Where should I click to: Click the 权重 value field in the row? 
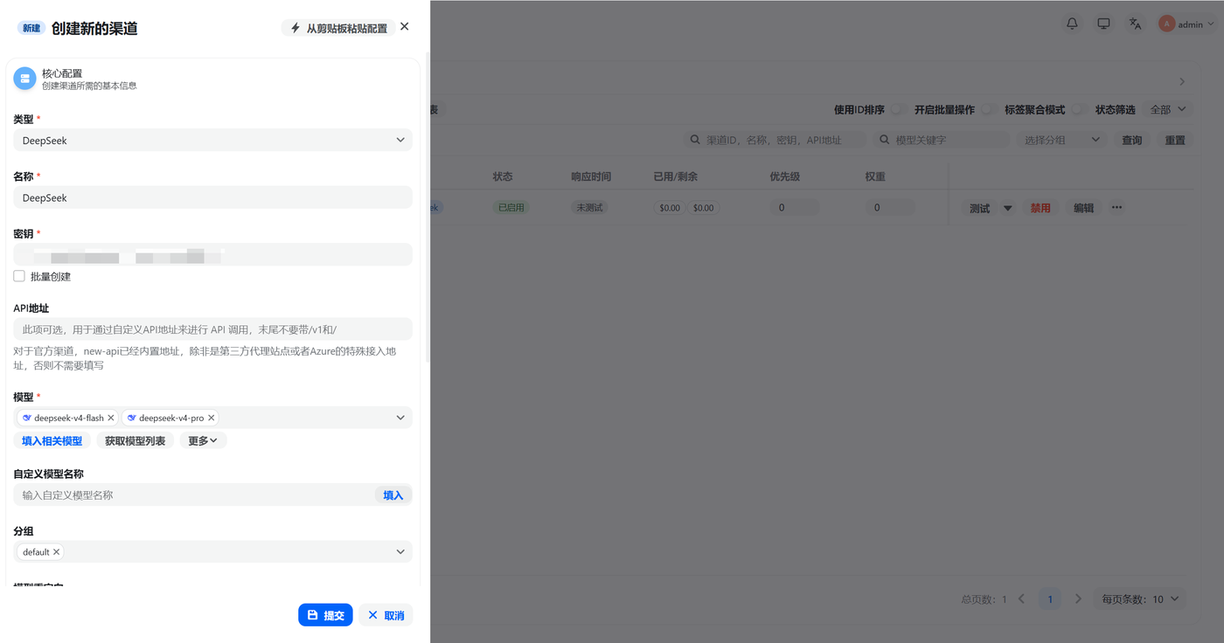click(890, 208)
